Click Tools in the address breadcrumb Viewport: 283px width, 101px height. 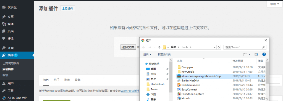pyautogui.click(x=185, y=47)
